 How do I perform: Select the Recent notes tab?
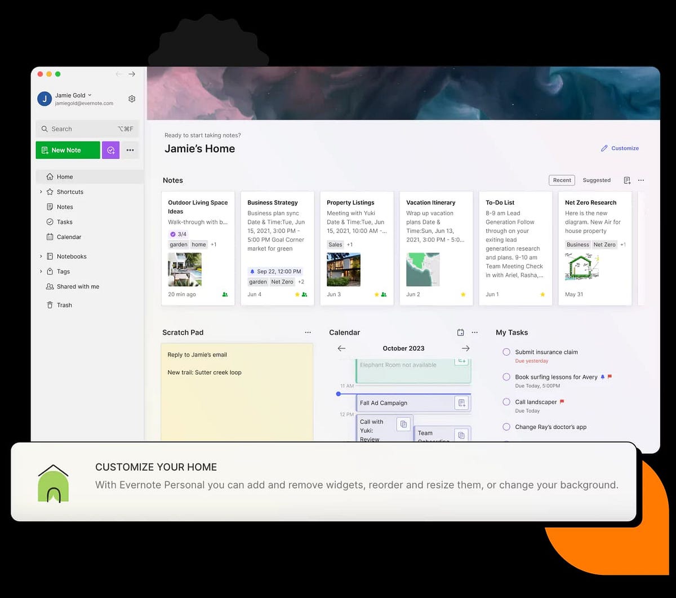562,180
